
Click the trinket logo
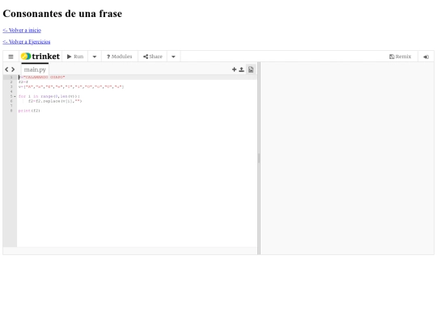pyautogui.click(x=40, y=57)
